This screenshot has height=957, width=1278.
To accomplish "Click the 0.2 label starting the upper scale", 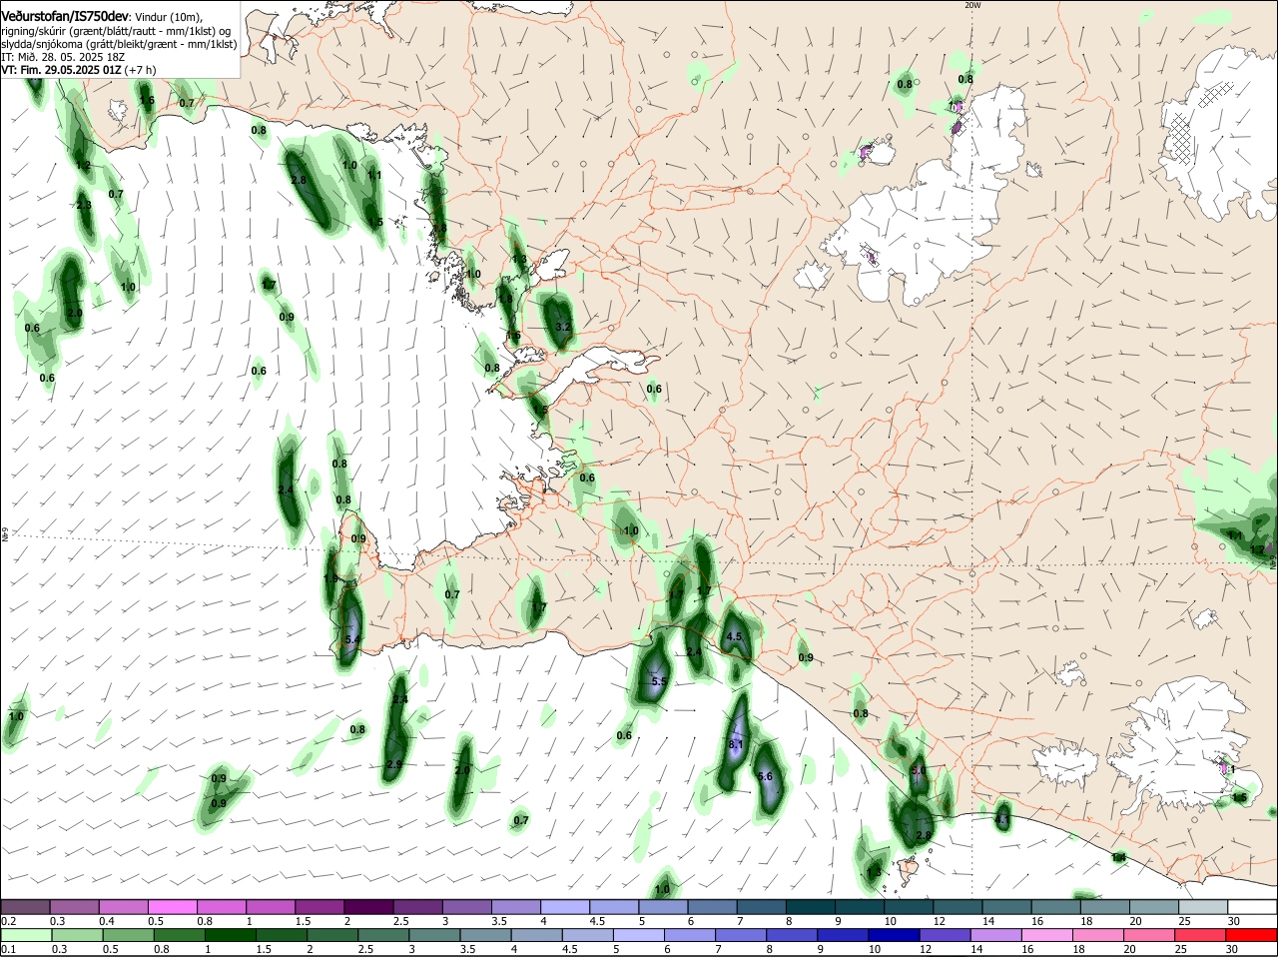I will (x=8, y=921).
